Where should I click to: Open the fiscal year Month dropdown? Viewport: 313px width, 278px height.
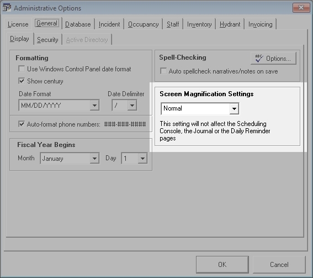(x=94, y=158)
